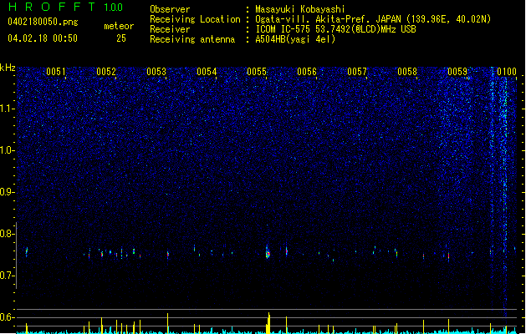Click the 'Receiving Location' field label

[195, 19]
